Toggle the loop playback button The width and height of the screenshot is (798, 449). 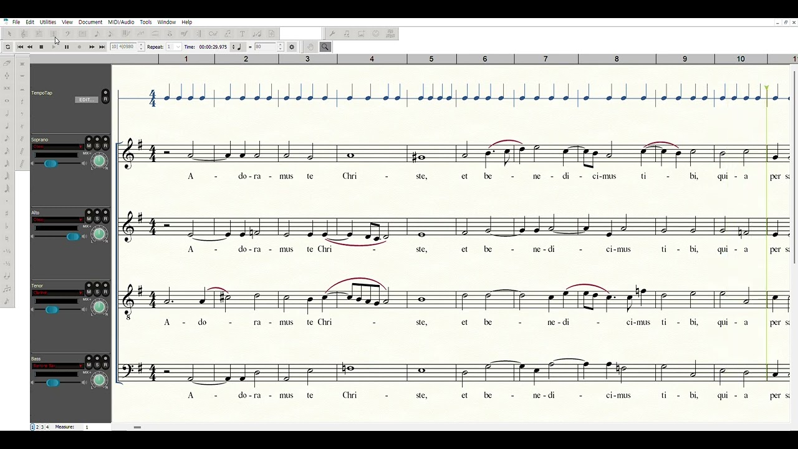pyautogui.click(x=7, y=47)
